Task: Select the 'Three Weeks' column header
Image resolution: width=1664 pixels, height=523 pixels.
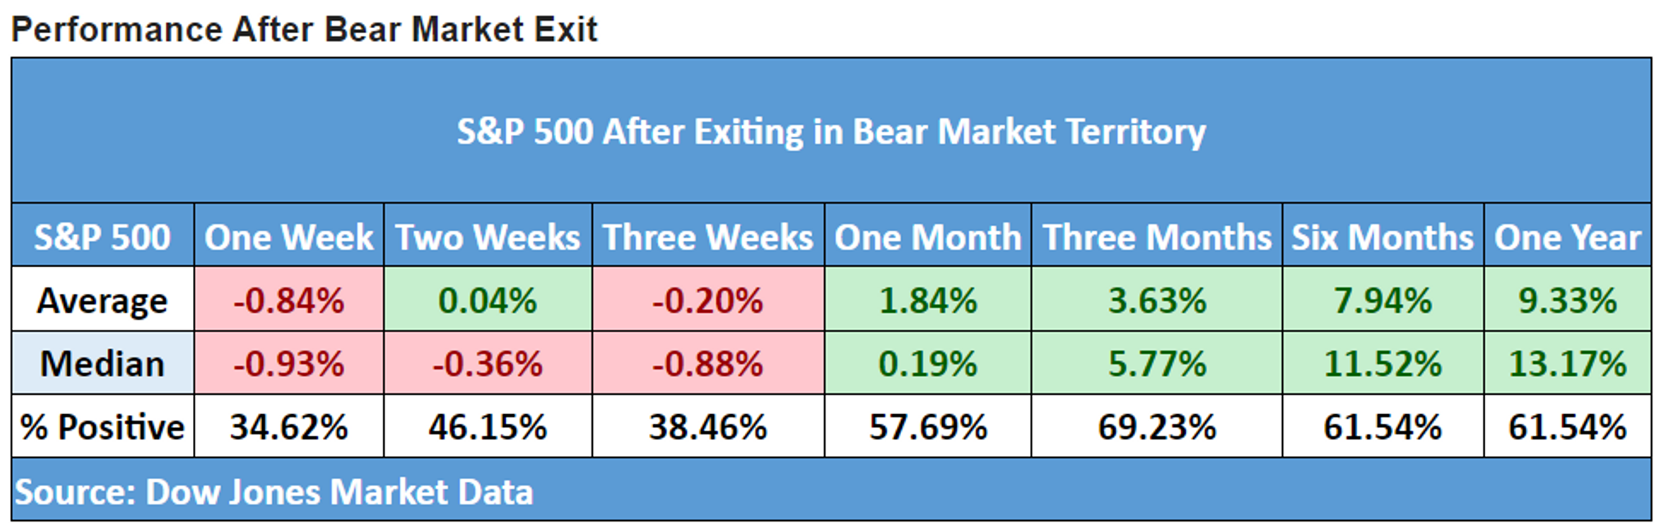Action: 708,237
